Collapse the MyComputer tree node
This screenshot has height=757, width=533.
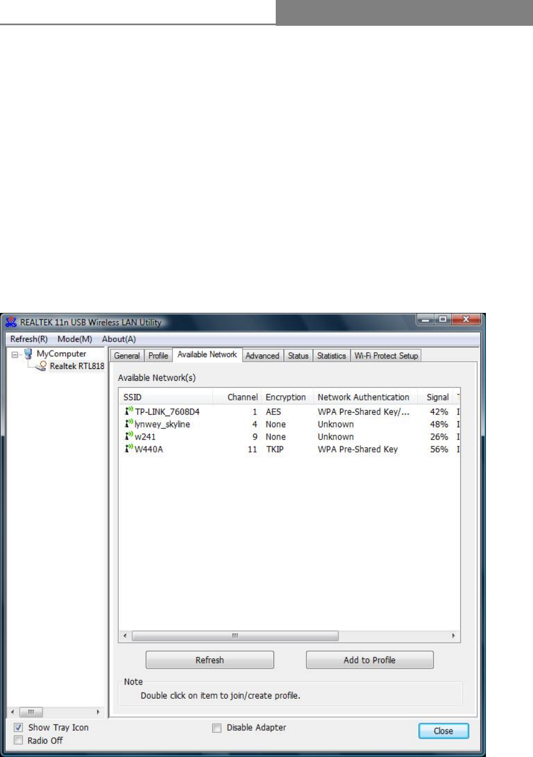[x=15, y=354]
